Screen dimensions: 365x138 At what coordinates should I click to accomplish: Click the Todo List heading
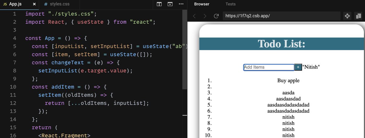pos(282,44)
